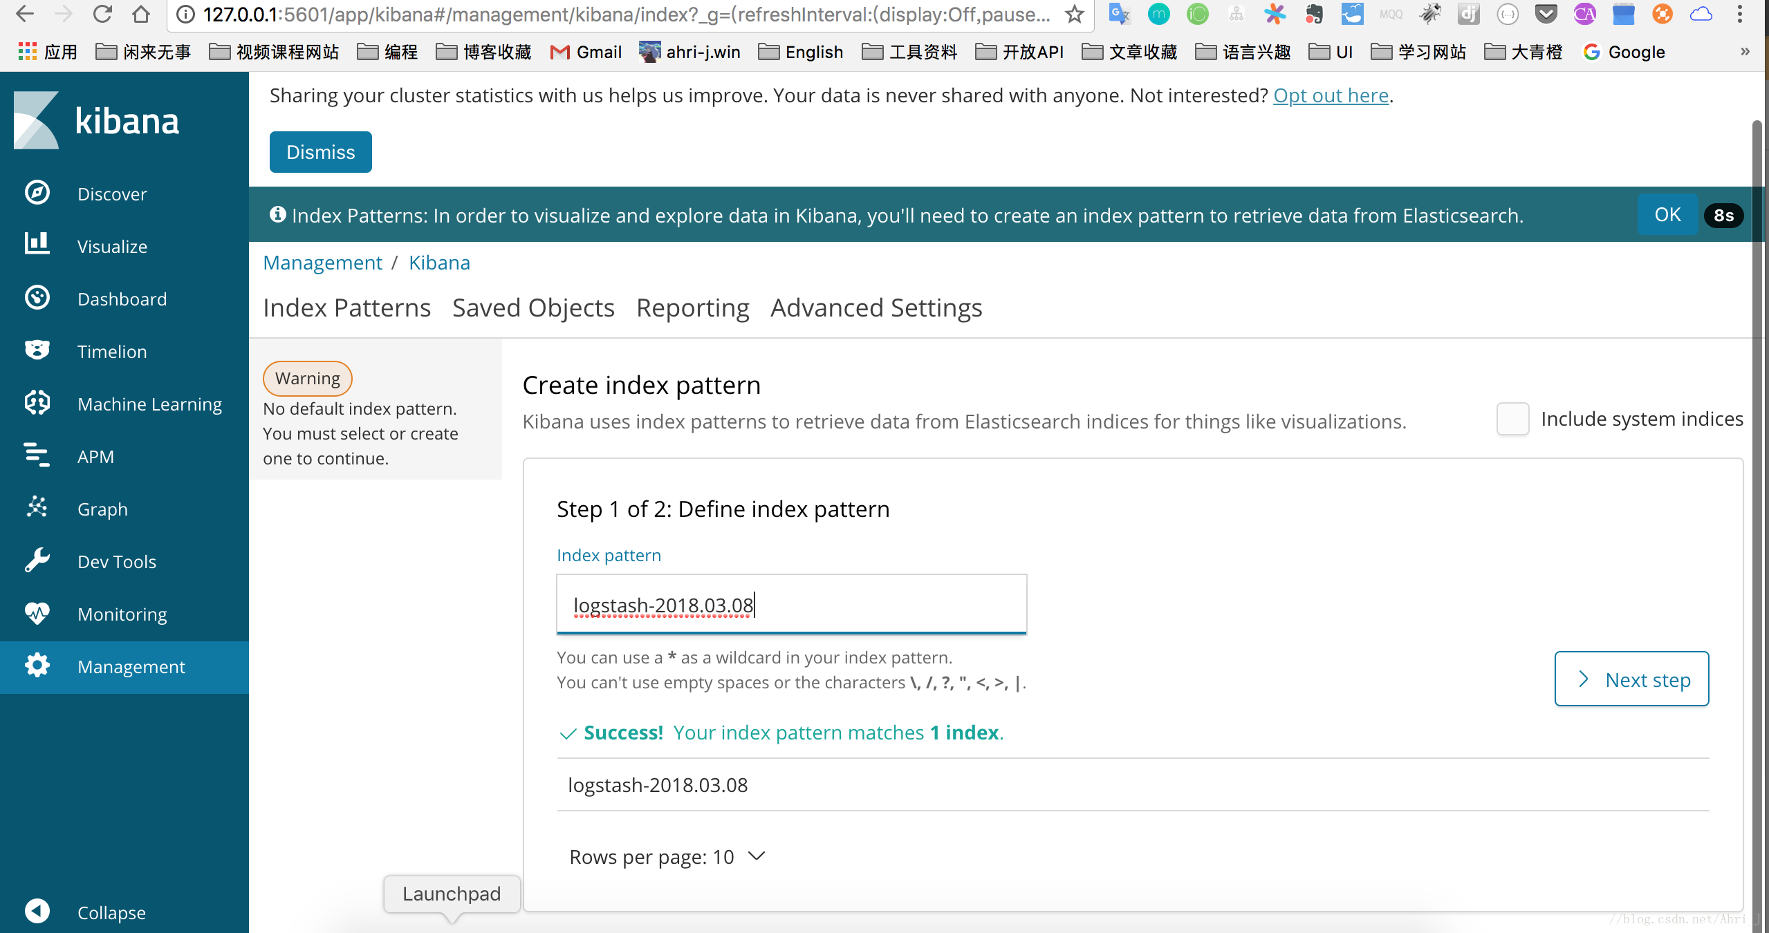Screen dimensions: 1769x933
Task: Select the Index Patterns tab
Action: point(347,306)
